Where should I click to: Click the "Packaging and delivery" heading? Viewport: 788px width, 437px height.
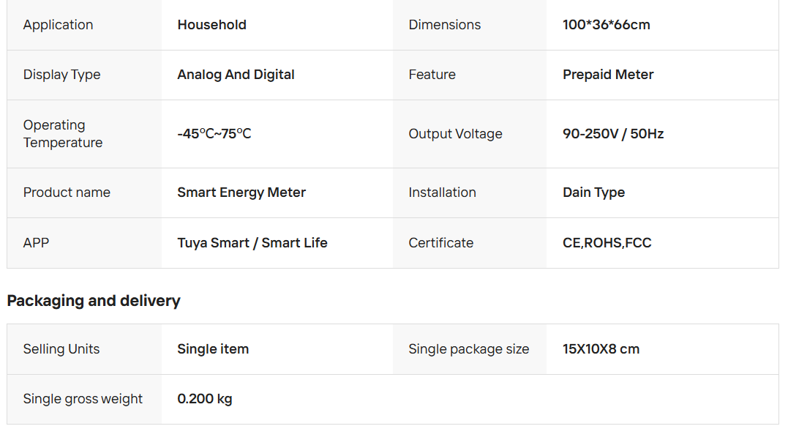tap(94, 301)
